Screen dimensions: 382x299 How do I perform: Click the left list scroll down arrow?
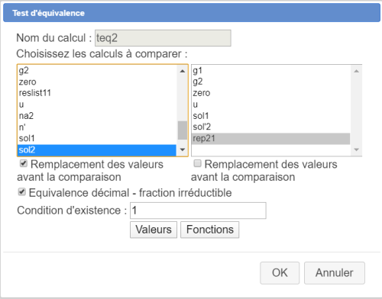183,149
